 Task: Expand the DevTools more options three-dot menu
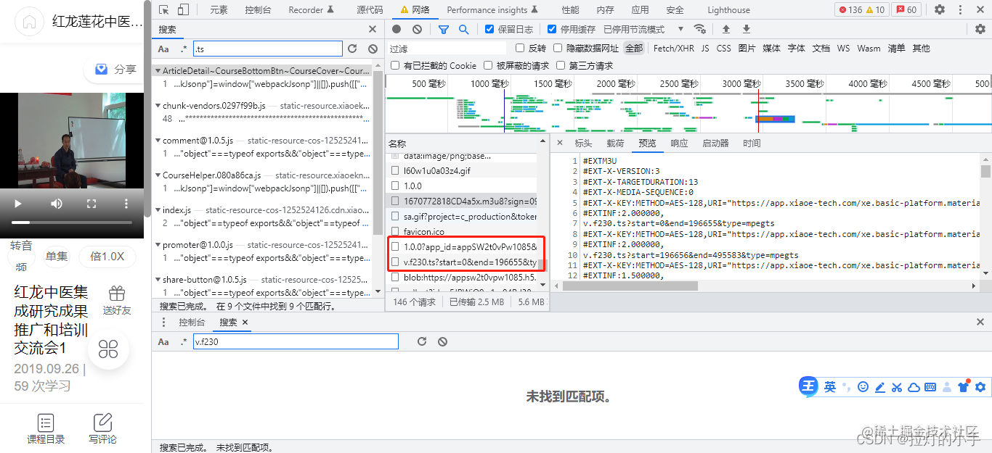click(960, 9)
